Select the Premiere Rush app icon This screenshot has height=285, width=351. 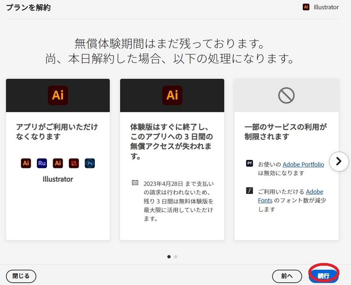point(42,163)
